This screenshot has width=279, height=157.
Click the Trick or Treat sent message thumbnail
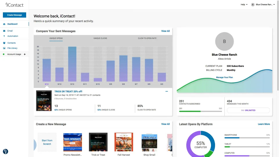pos(44,101)
